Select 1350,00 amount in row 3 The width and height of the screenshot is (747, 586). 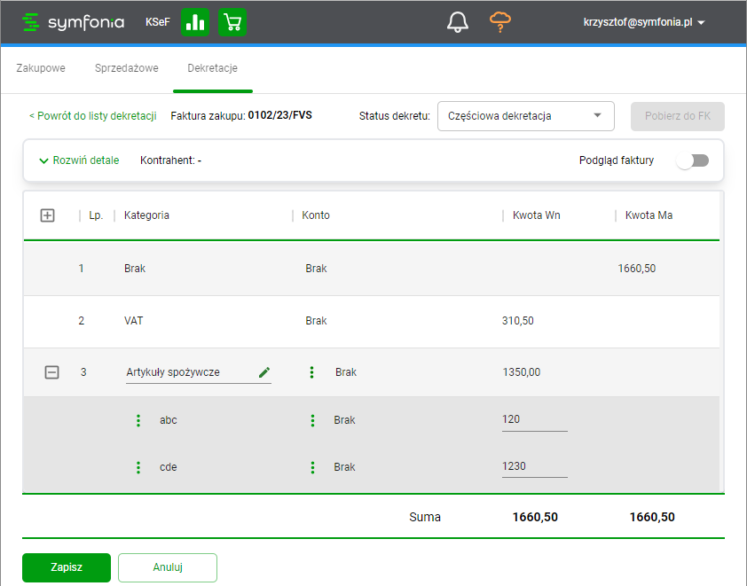522,372
